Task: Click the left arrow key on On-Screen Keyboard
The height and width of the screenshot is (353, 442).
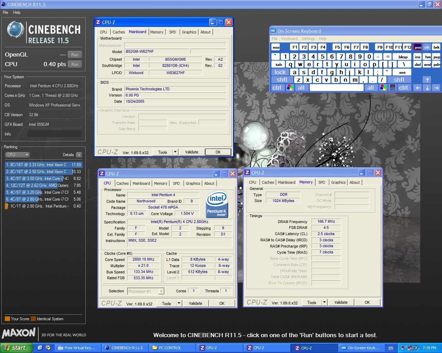Action: pyautogui.click(x=418, y=88)
